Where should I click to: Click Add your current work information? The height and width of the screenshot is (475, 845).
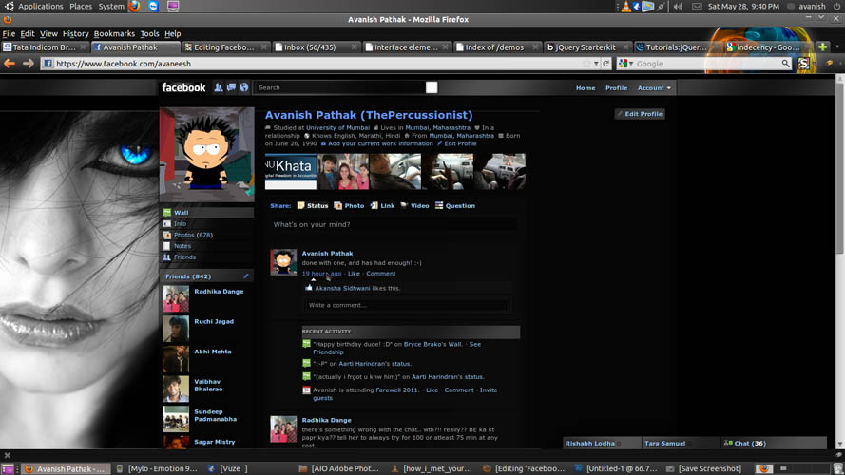[380, 143]
